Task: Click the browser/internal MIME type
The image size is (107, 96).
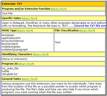Action: click(x=13, y=41)
